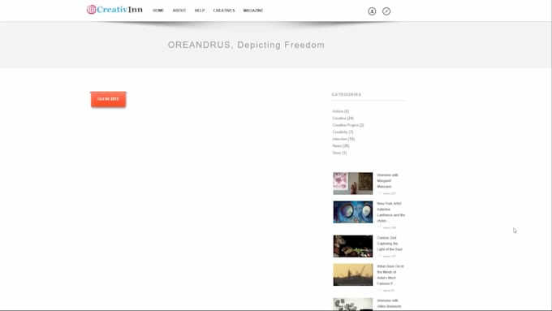Screen dimensions: 552x311
Task: Open the New York Artist blue eyes thumbnail
Action: [353, 212]
